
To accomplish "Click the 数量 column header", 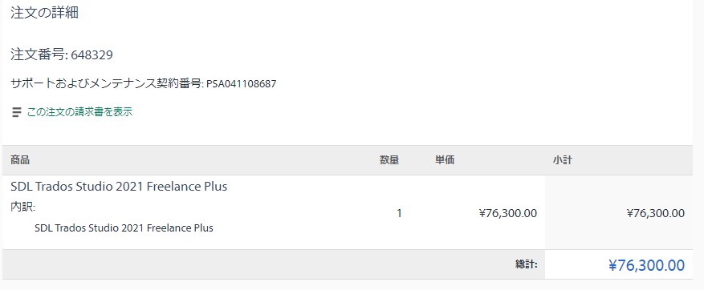I will pos(389,160).
